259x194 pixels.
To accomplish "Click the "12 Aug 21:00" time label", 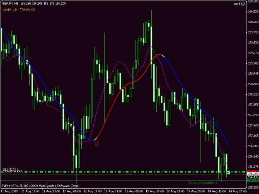I will pyautogui.click(x=113, y=192).
